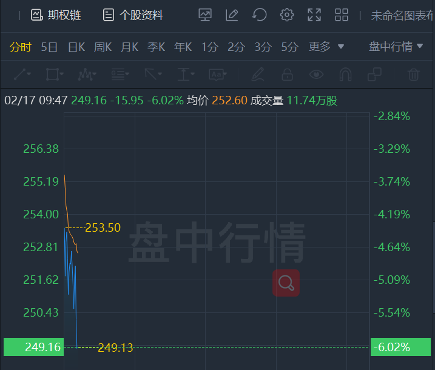Toggle the magnet snap mode icon
The height and width of the screenshot is (370, 435).
[345, 75]
